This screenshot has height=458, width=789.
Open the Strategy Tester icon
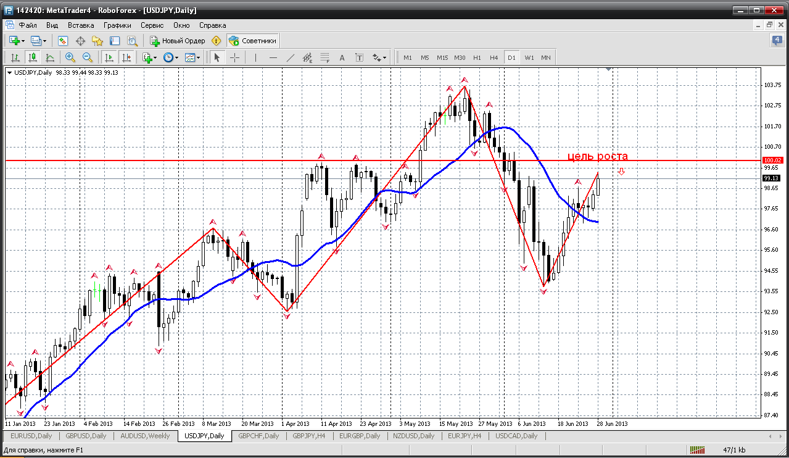point(132,41)
